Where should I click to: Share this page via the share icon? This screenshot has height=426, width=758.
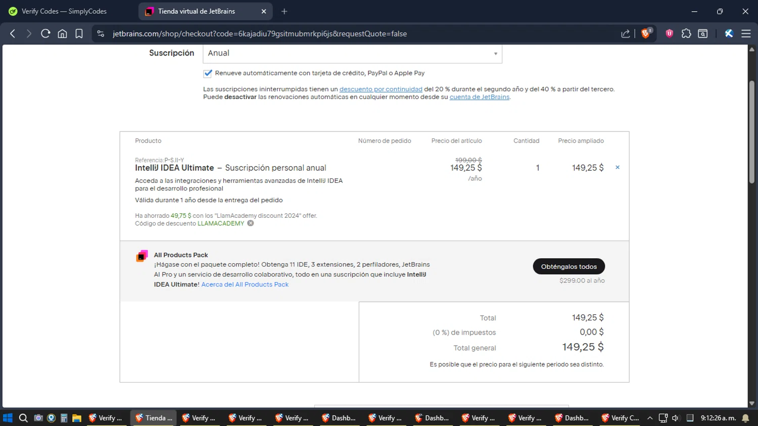pyautogui.click(x=626, y=33)
